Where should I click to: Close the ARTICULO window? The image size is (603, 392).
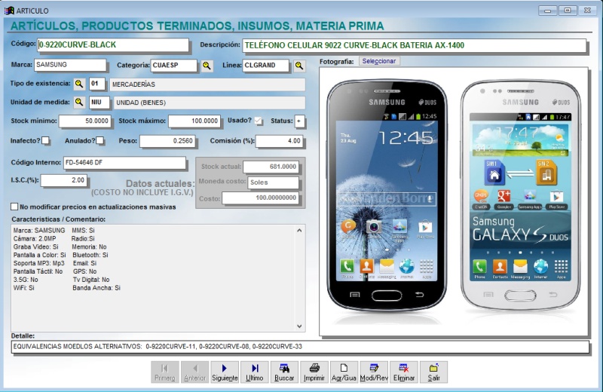pos(587,11)
